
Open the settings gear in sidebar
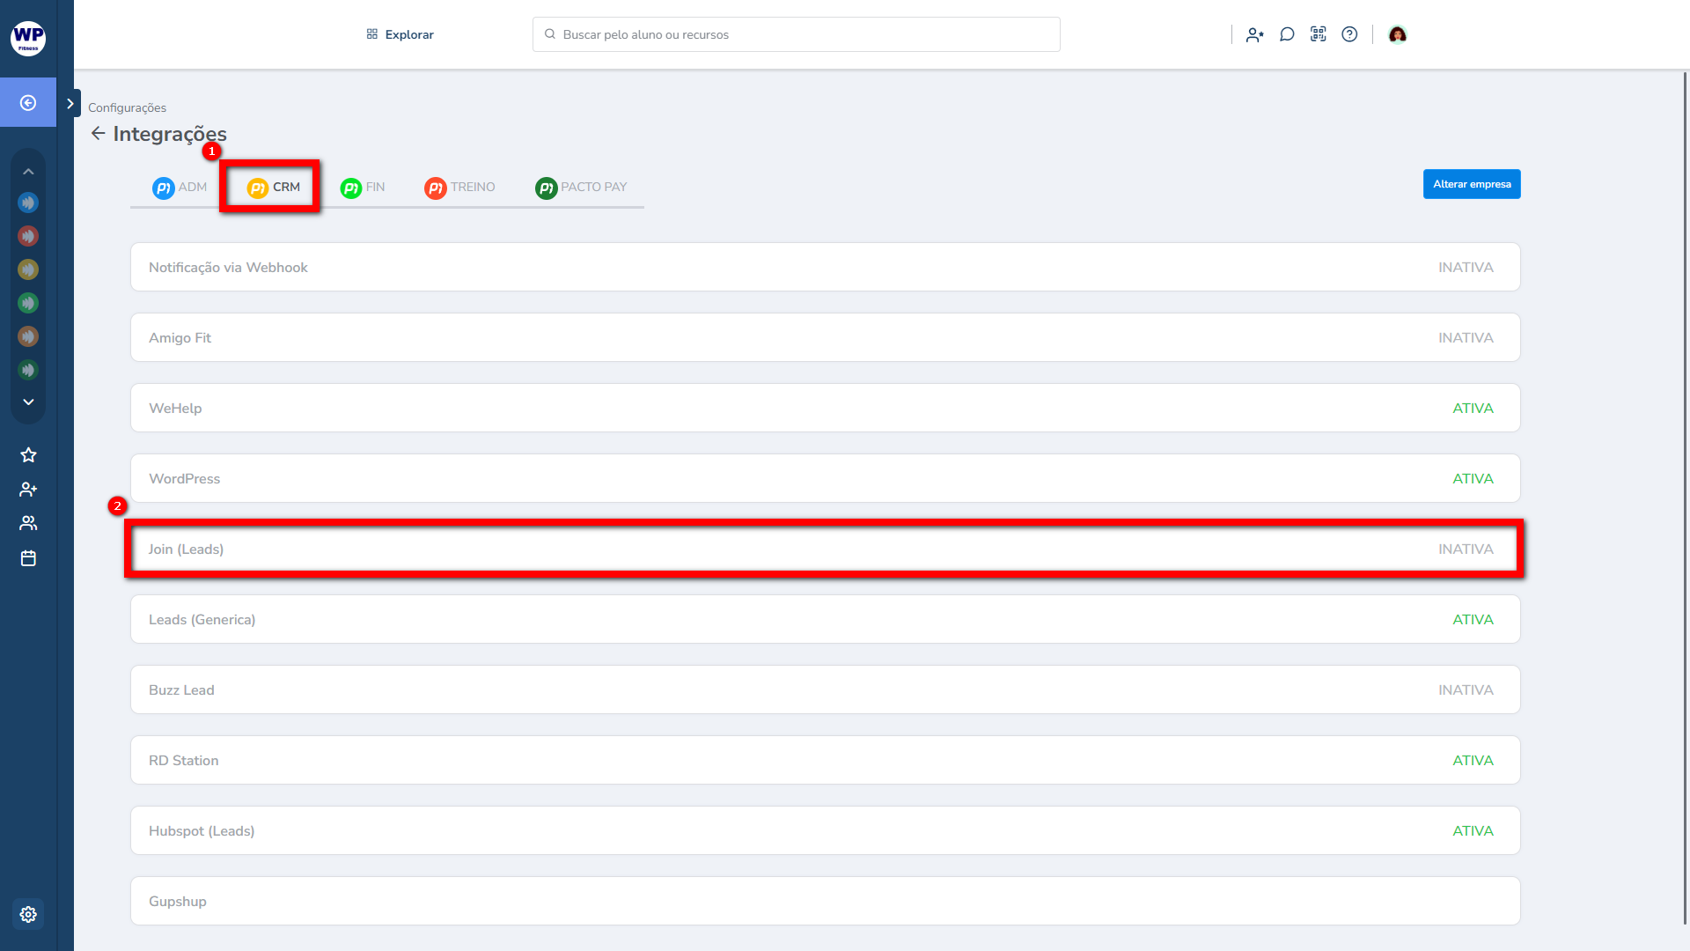[28, 914]
